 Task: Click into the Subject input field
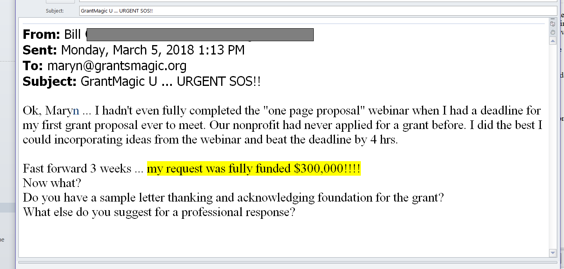tap(318, 11)
